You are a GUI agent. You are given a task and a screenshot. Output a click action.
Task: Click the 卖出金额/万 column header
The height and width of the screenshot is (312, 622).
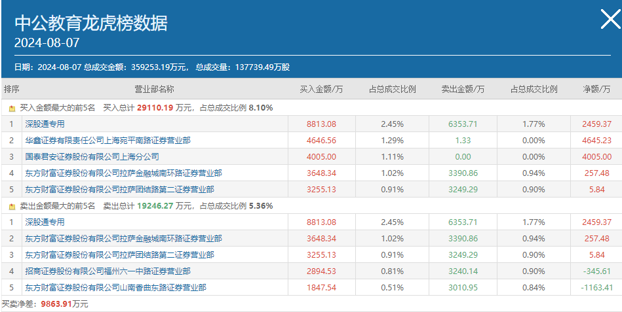coord(463,89)
